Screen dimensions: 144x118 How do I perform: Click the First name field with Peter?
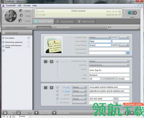pos(100,41)
